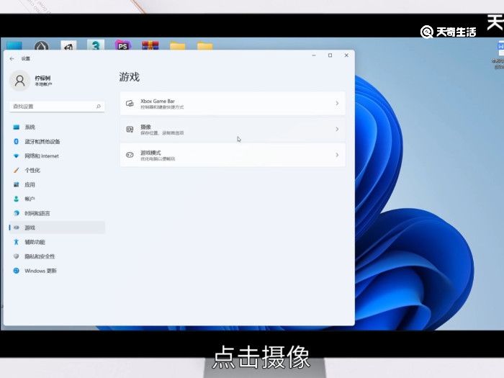Image resolution: width=504 pixels, height=378 pixels.
Task: Open the 3ds Max desktop icon
Action: tap(96, 45)
